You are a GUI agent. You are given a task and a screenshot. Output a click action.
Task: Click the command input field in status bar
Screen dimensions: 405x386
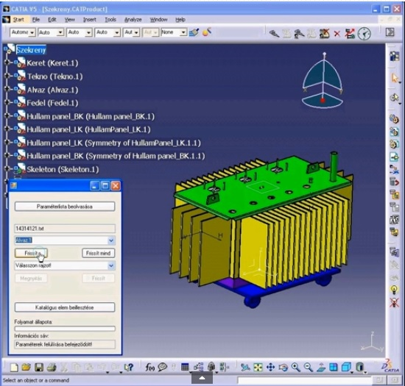click(x=305, y=380)
